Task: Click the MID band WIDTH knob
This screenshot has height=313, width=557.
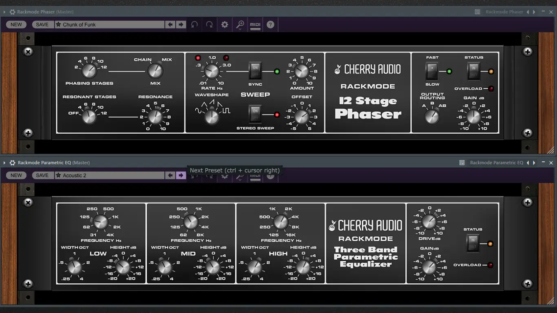Action: pyautogui.click(x=164, y=267)
